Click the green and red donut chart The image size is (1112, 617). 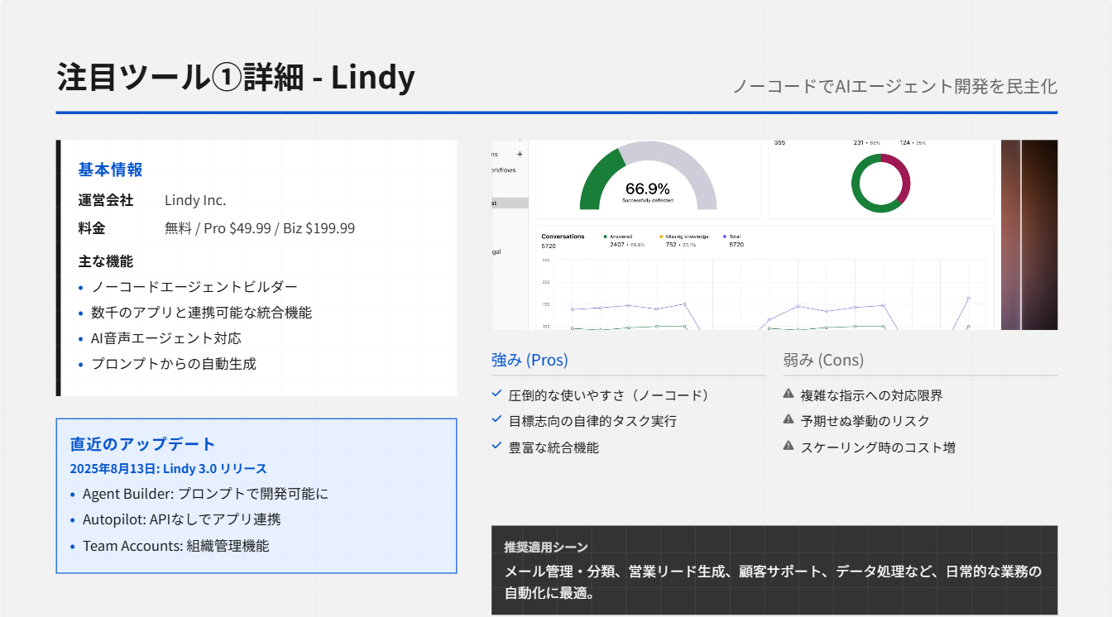(880, 183)
